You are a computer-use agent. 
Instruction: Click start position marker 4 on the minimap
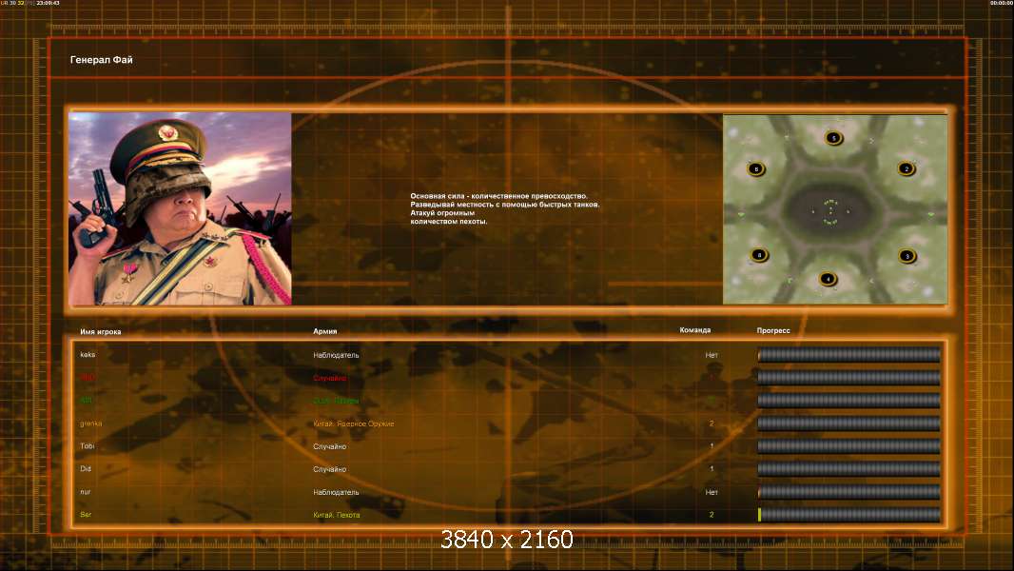[x=828, y=280]
